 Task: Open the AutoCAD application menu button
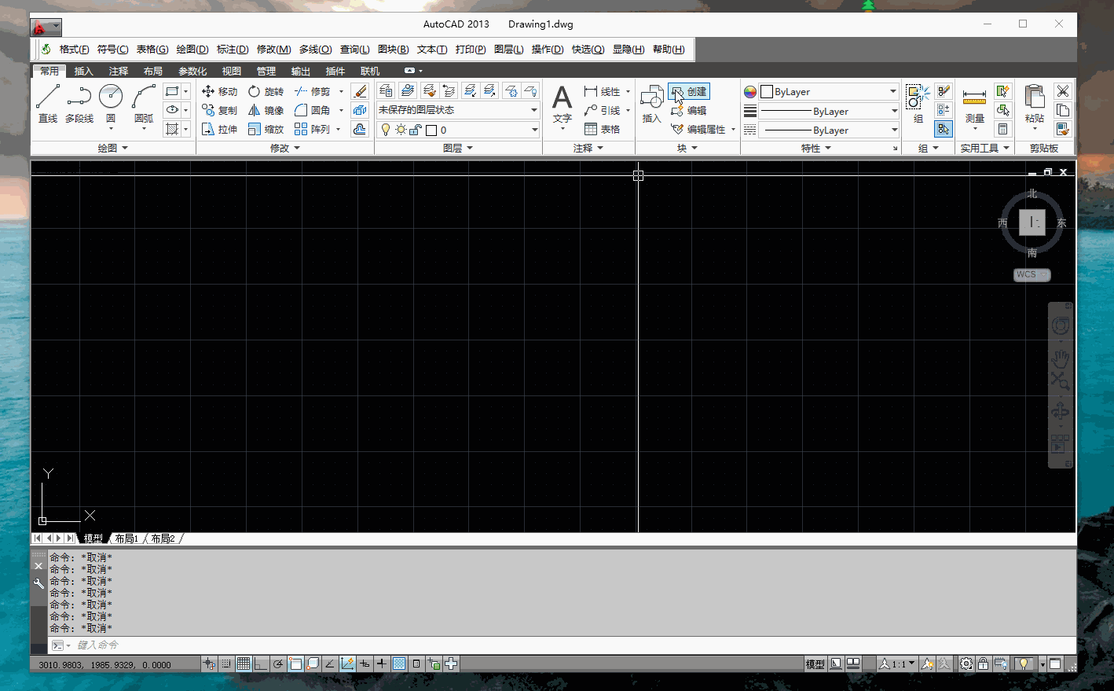tap(46, 28)
